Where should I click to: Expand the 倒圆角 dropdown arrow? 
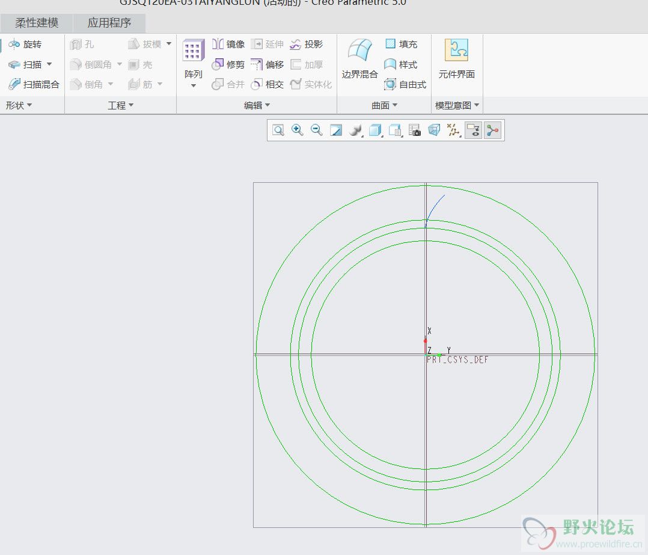[120, 64]
